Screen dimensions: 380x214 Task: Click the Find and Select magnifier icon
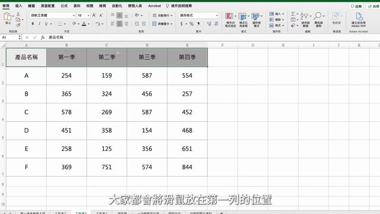point(318,16)
